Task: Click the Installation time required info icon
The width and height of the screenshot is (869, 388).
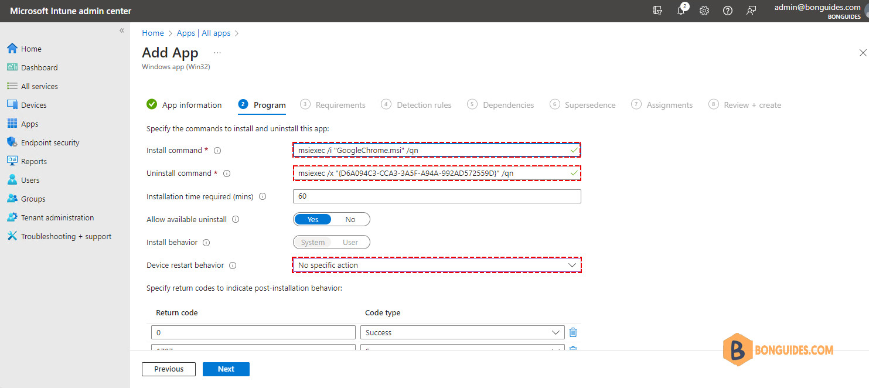Action: click(x=263, y=197)
